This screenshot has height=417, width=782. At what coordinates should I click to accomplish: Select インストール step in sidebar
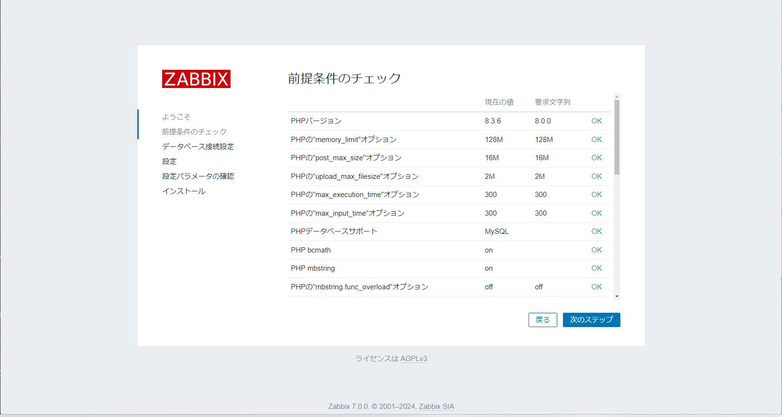tap(184, 191)
